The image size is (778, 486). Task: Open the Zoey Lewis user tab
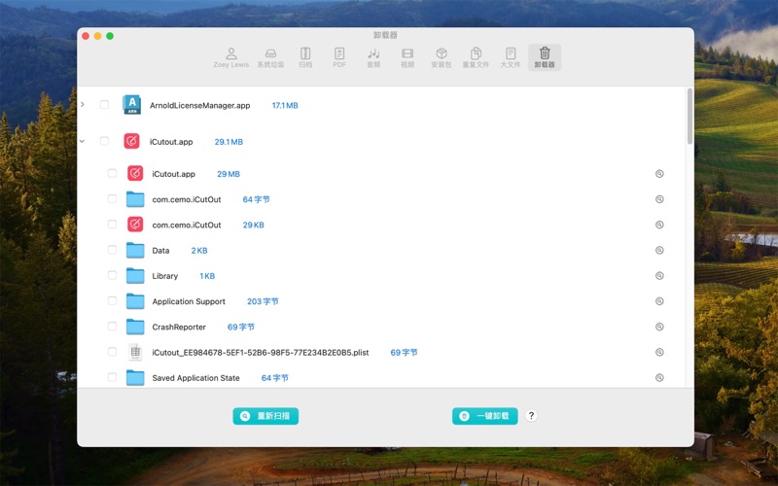(x=230, y=57)
